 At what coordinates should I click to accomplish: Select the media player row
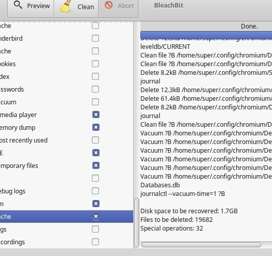coord(67,115)
